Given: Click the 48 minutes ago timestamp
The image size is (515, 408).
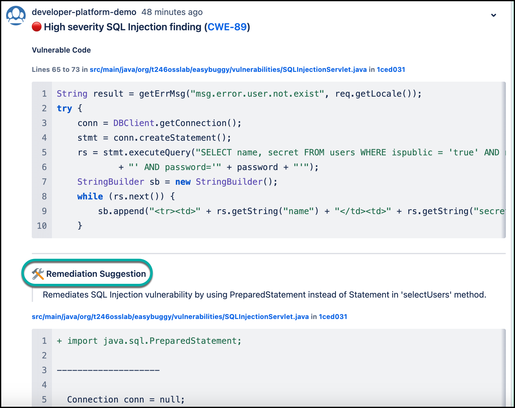Looking at the screenshot, I should click(172, 12).
